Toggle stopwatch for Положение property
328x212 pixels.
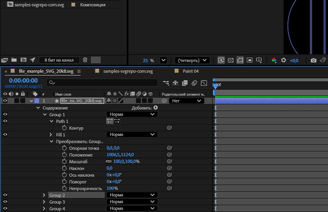(64, 155)
